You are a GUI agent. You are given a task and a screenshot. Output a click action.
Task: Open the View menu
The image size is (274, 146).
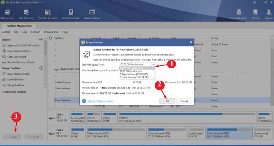tap(16, 32)
